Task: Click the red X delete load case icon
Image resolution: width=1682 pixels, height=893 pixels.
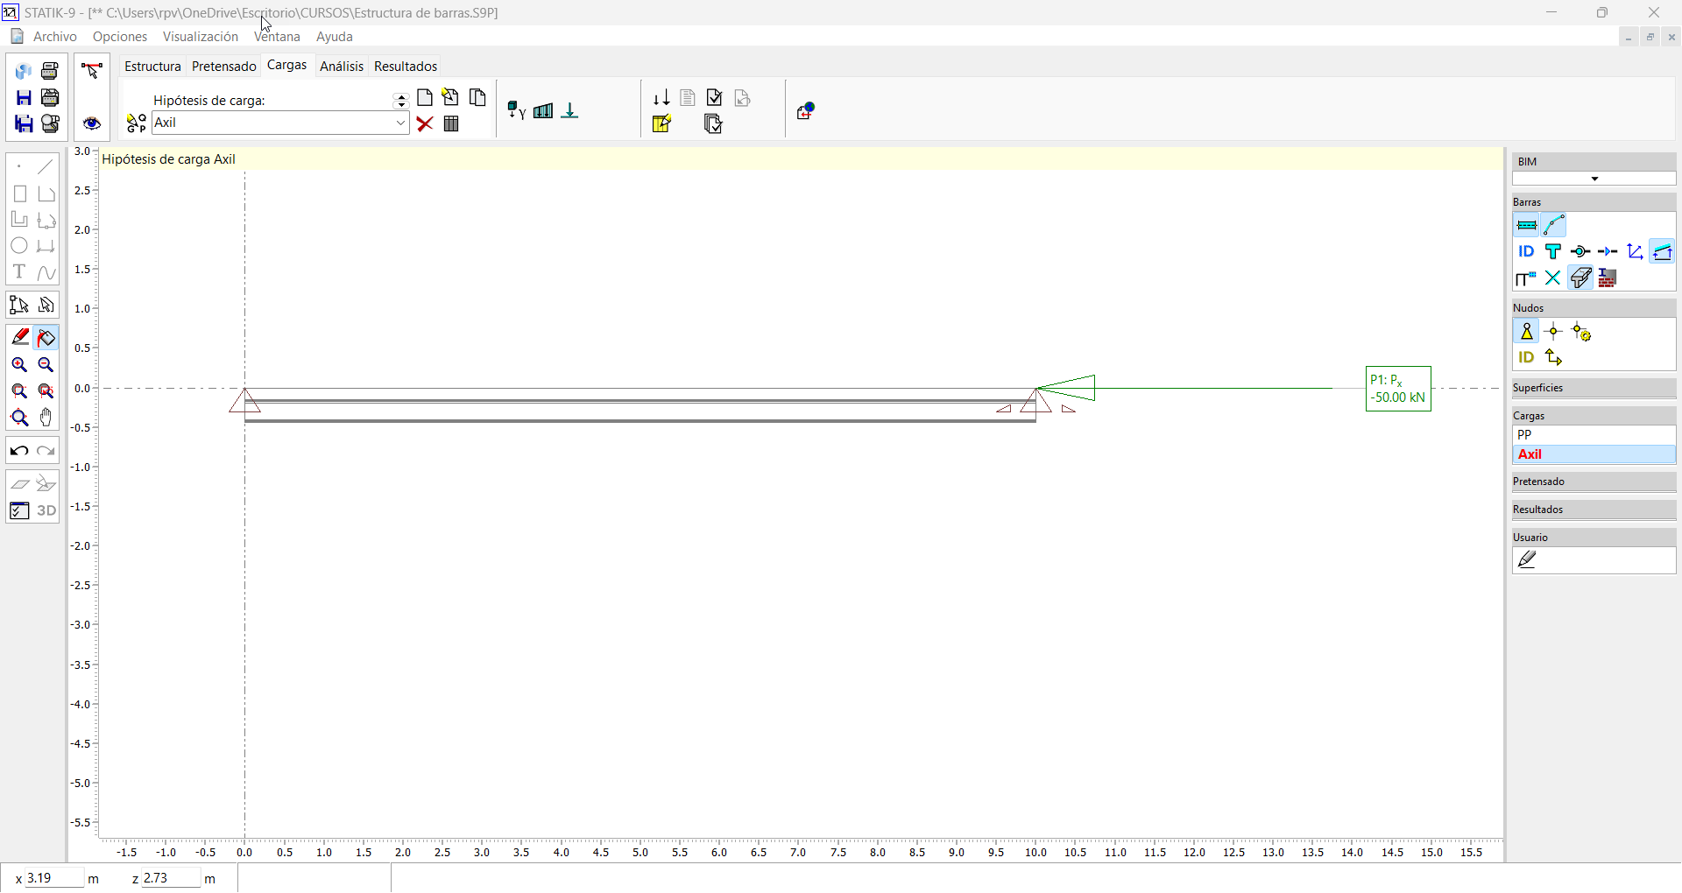Action: pyautogui.click(x=425, y=124)
